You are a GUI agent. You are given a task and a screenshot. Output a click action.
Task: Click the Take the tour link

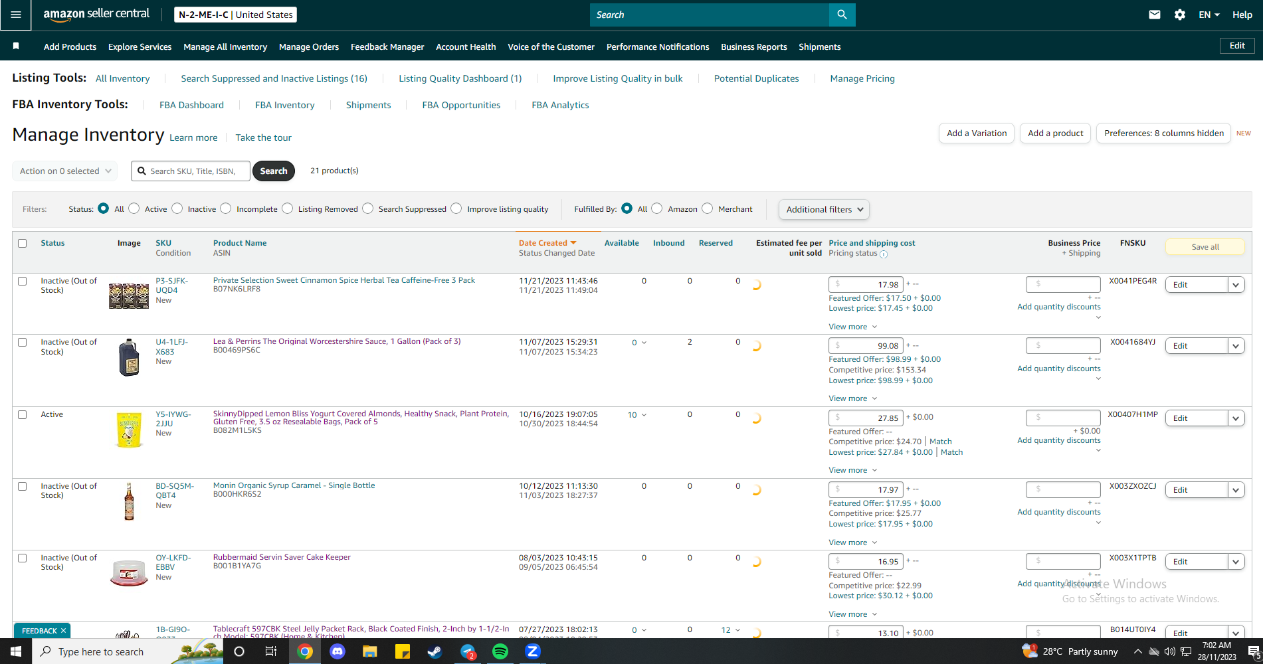click(x=263, y=137)
